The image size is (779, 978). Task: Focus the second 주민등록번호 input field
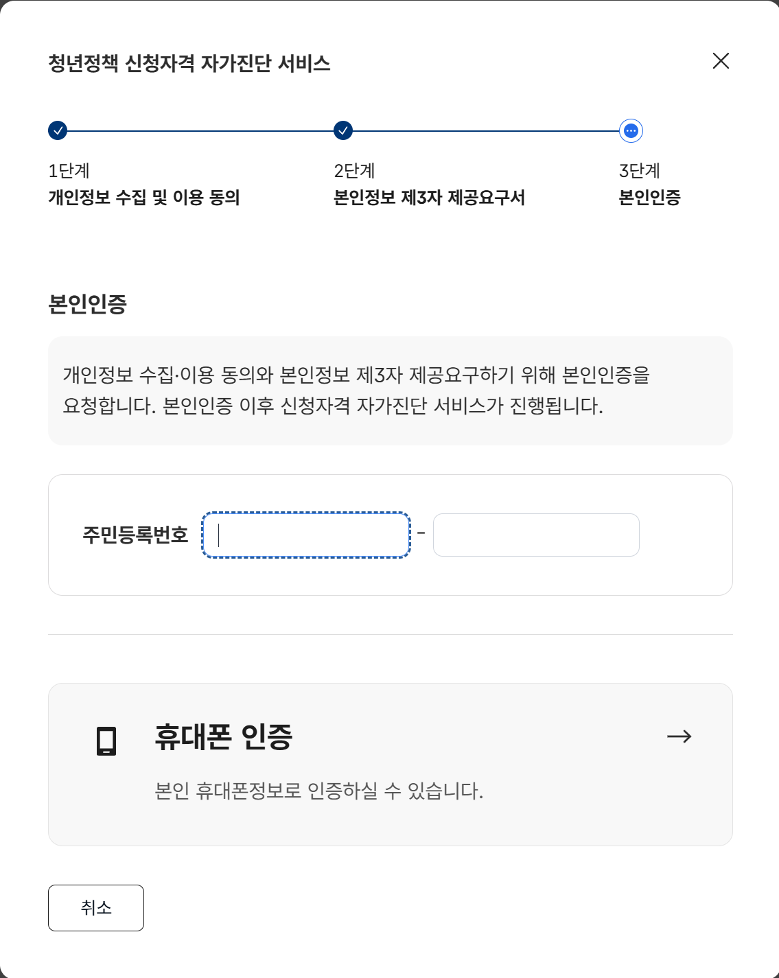(536, 535)
